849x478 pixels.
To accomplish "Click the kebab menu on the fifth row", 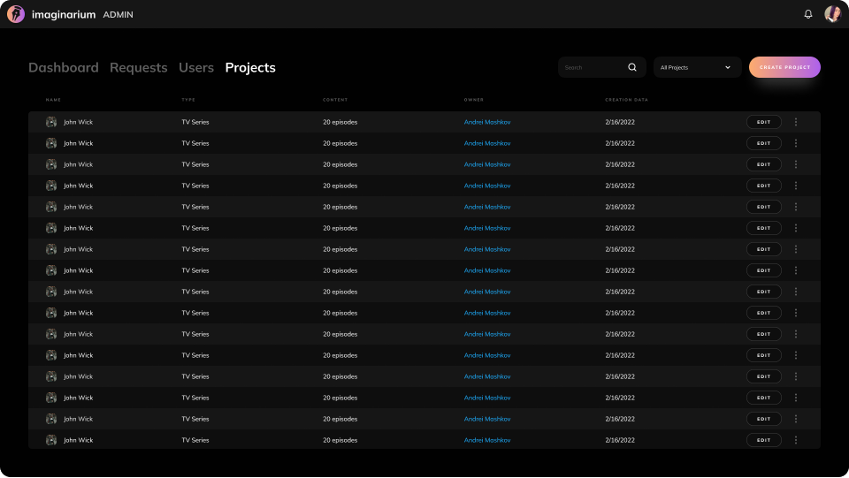I will click(x=796, y=207).
